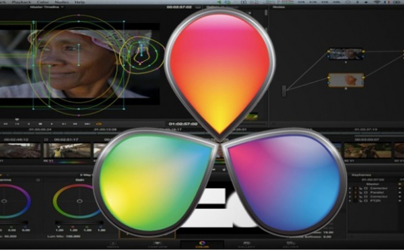404x250 pixels.
Task: Expand the first Corrector keyframe track
Action: [x=350, y=188]
